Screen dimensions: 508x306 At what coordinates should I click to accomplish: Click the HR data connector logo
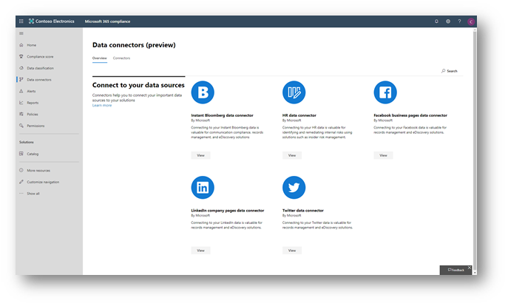294,92
